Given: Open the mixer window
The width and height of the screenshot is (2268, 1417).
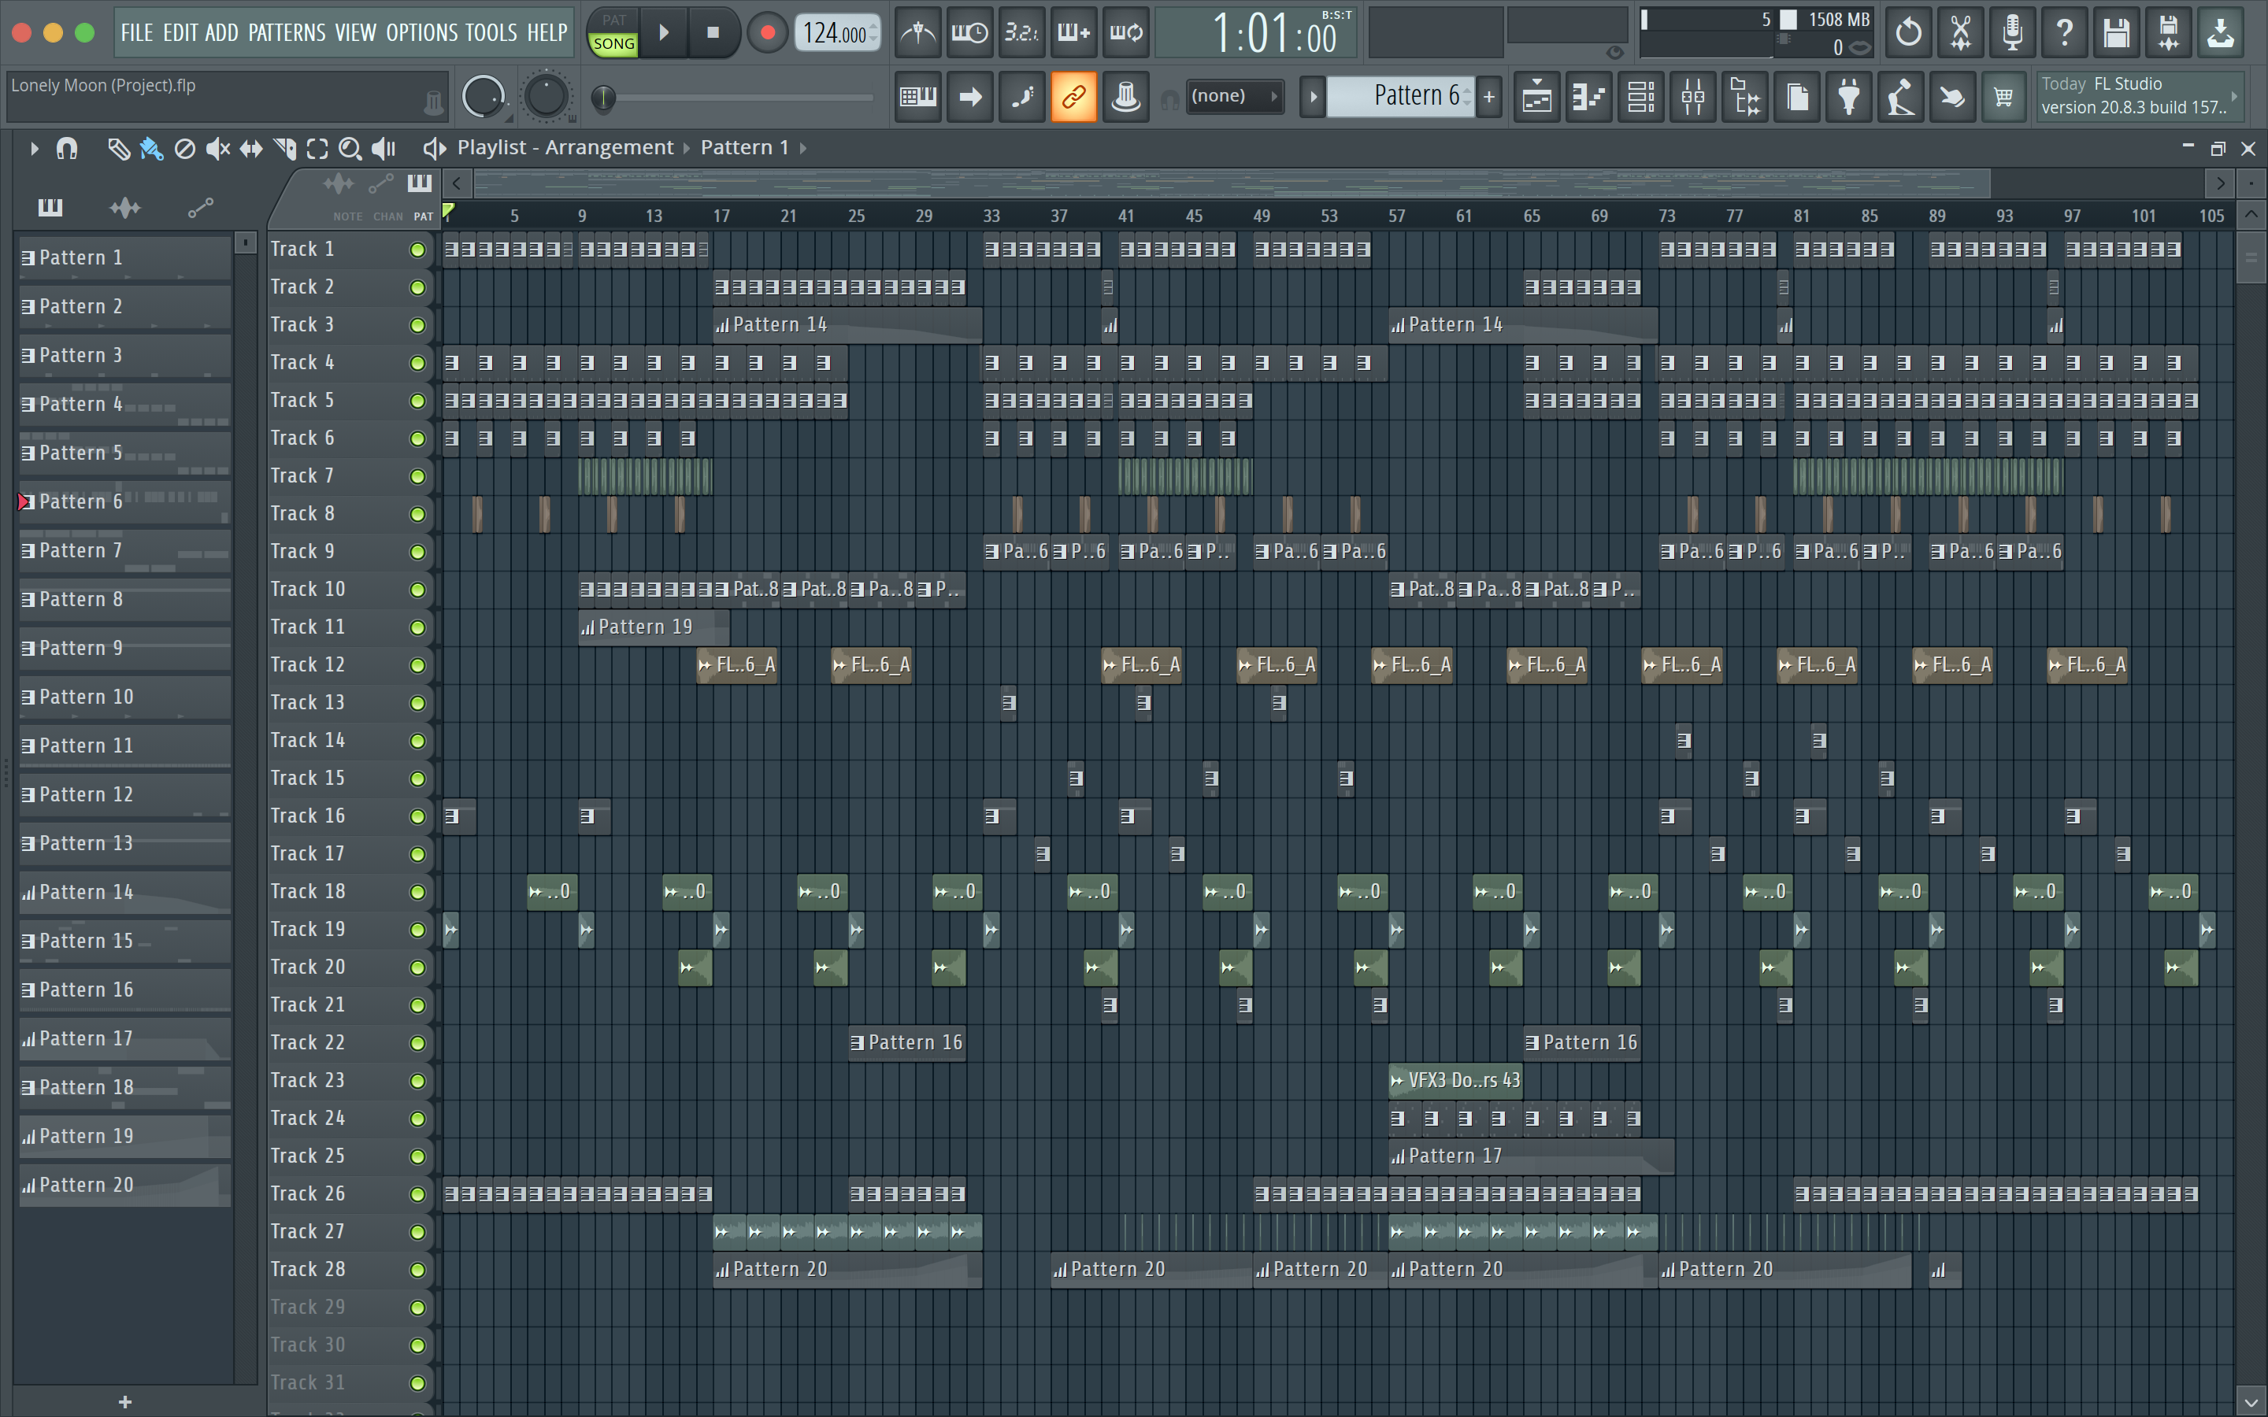Looking at the screenshot, I should (1692, 97).
